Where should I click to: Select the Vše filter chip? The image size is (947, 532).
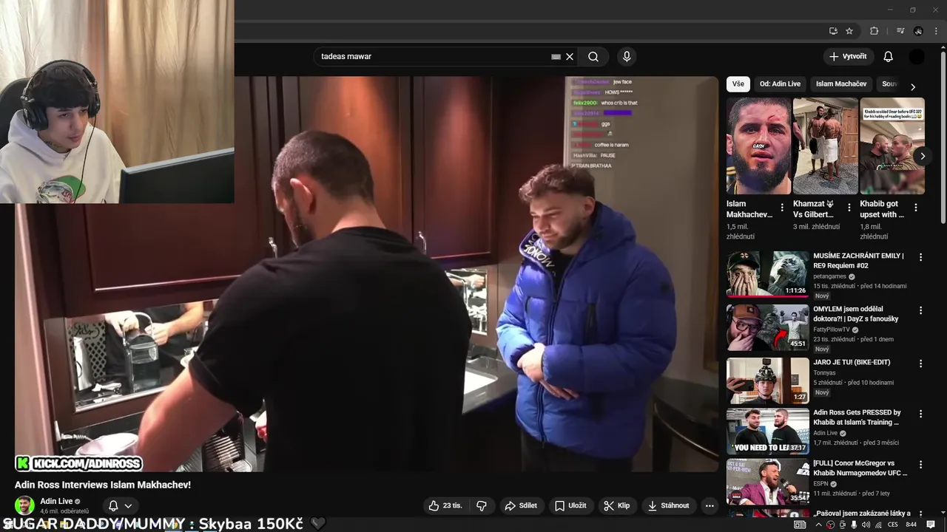pos(738,84)
